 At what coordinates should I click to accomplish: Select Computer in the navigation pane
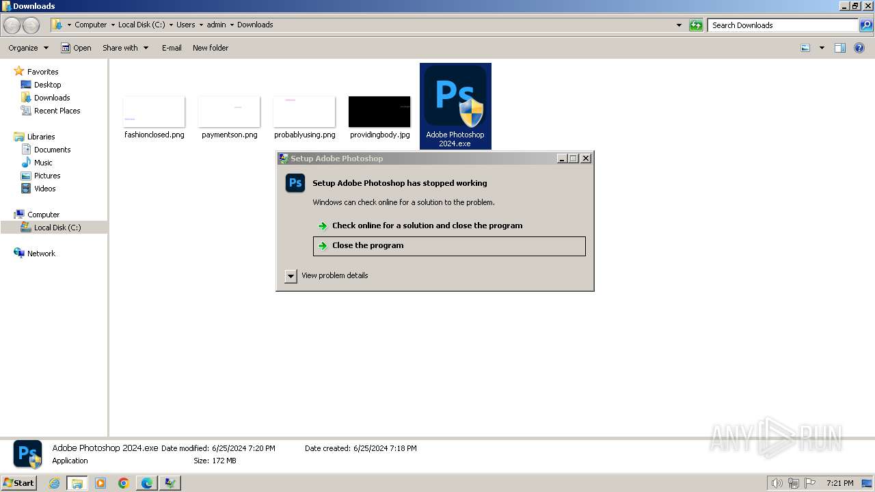click(x=43, y=215)
